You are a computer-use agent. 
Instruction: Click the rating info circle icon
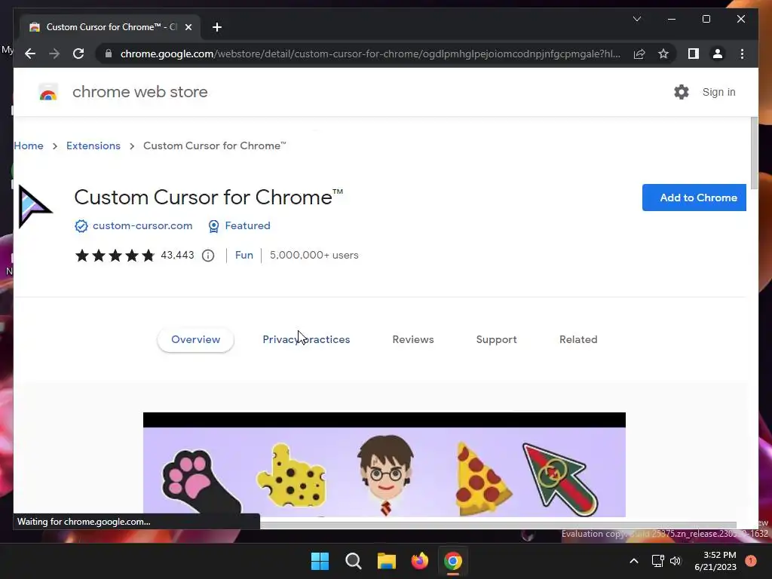(x=208, y=256)
